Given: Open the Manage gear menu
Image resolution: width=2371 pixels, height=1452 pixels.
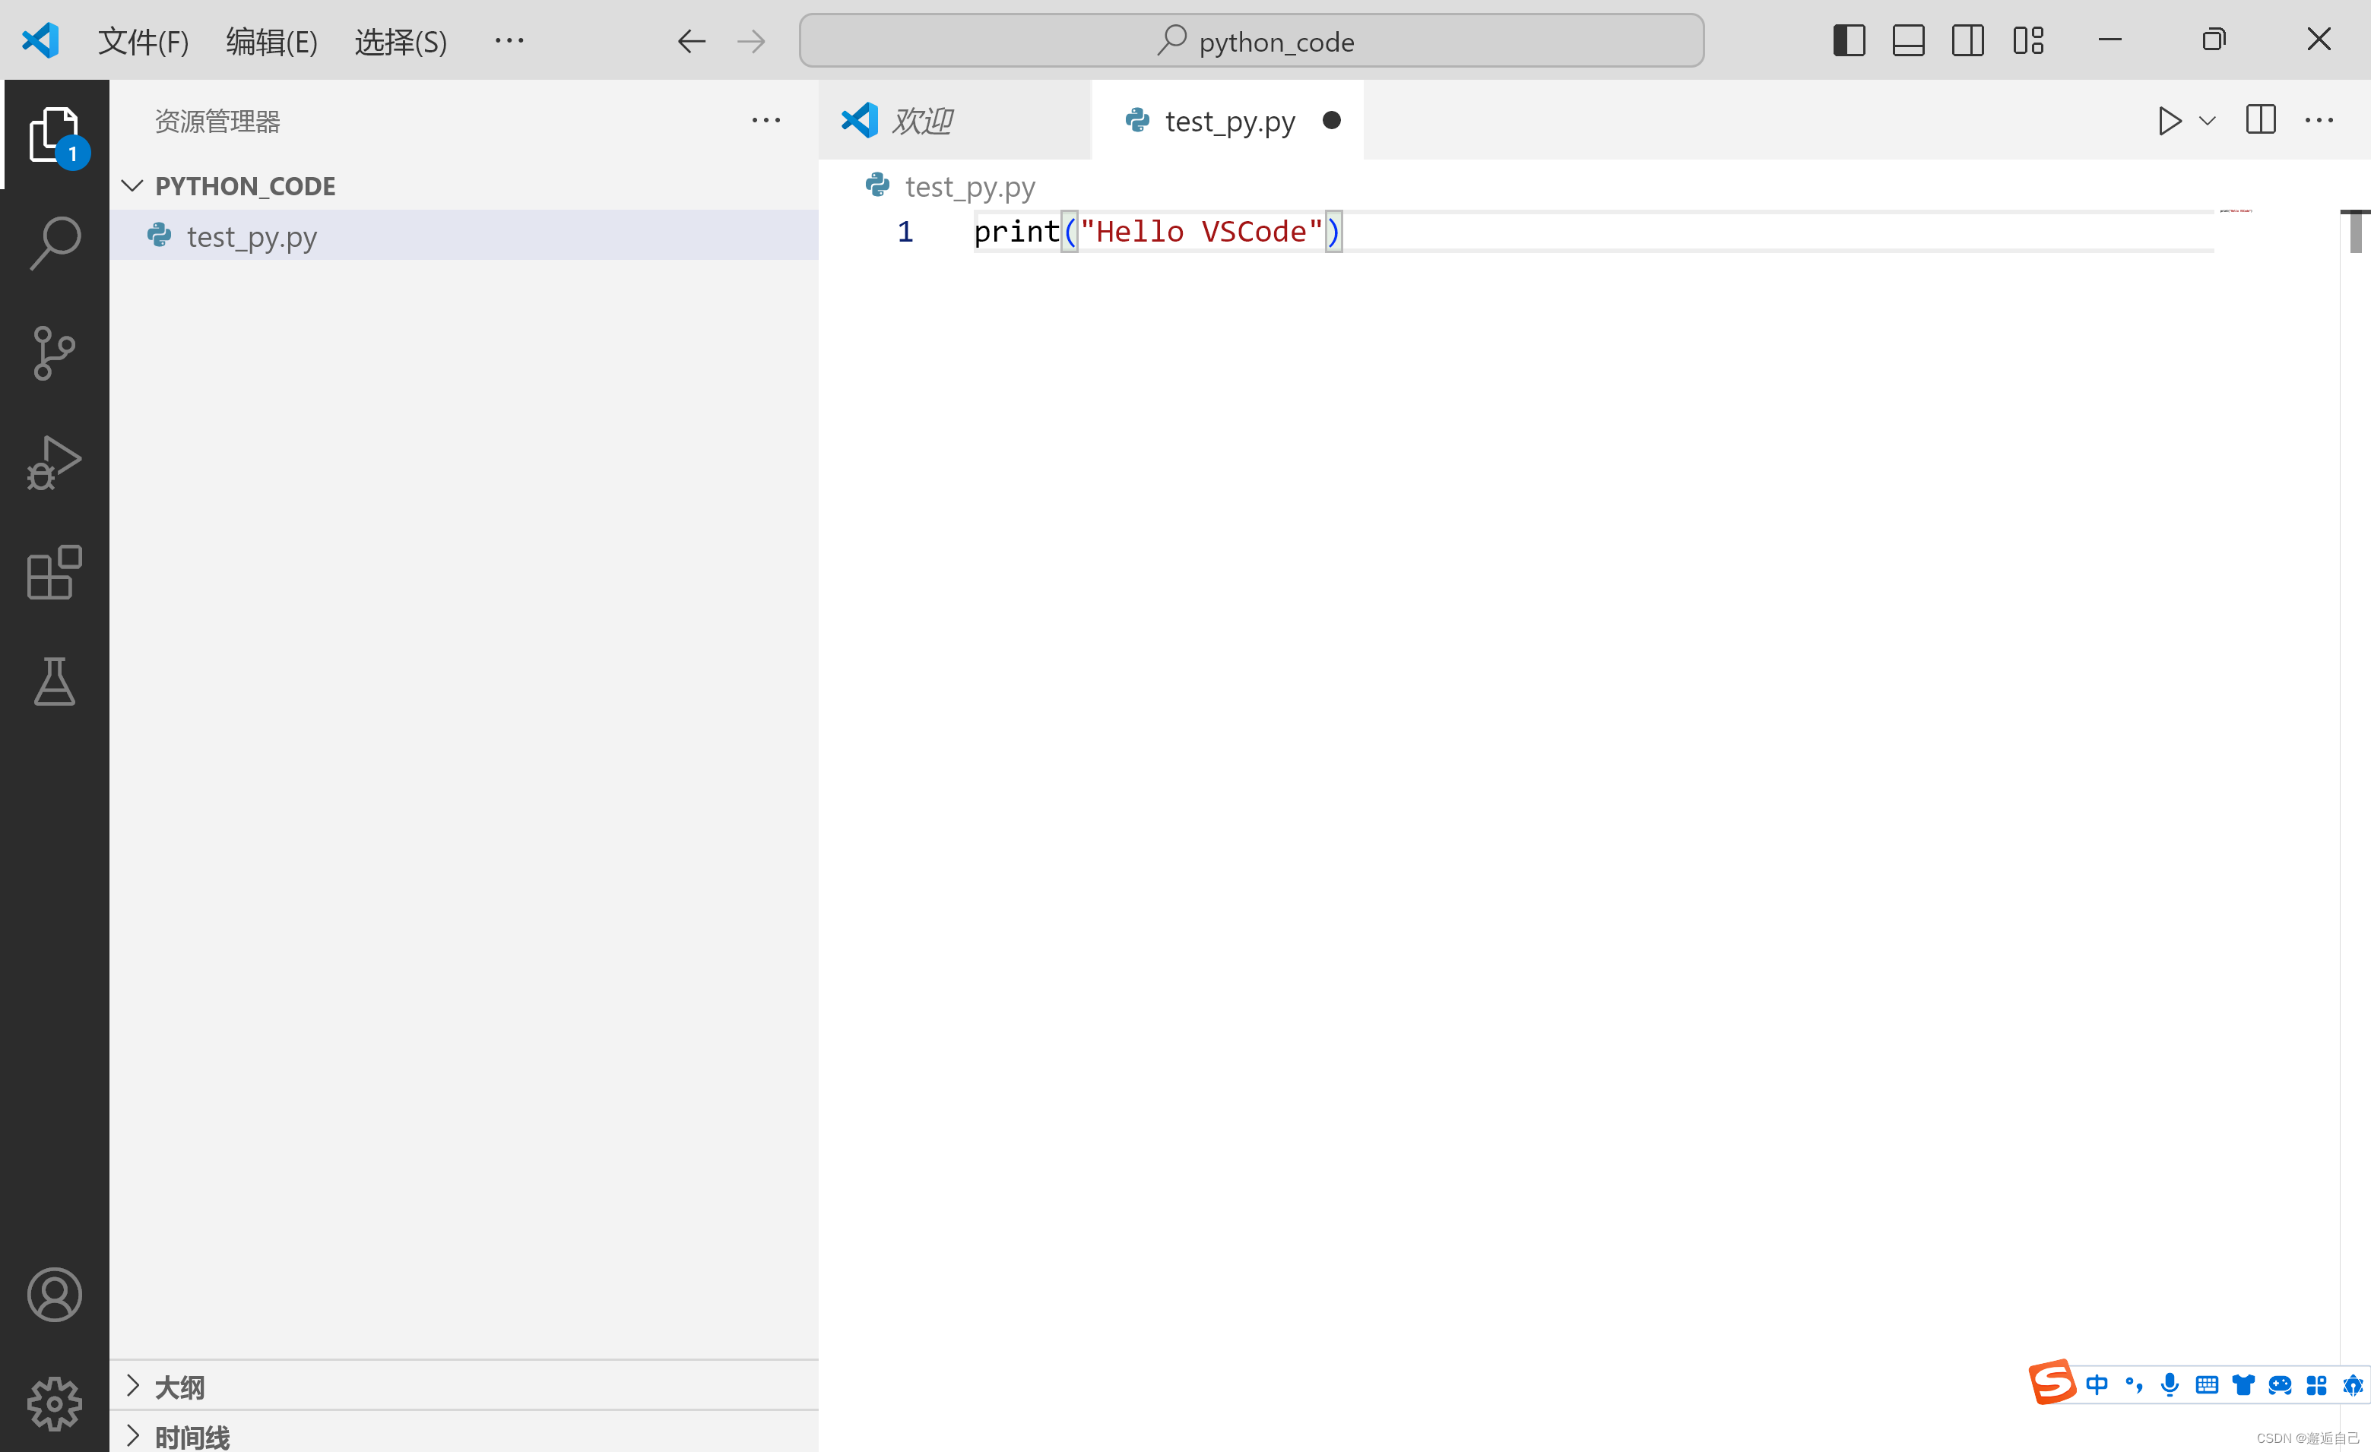Looking at the screenshot, I should point(55,1404).
